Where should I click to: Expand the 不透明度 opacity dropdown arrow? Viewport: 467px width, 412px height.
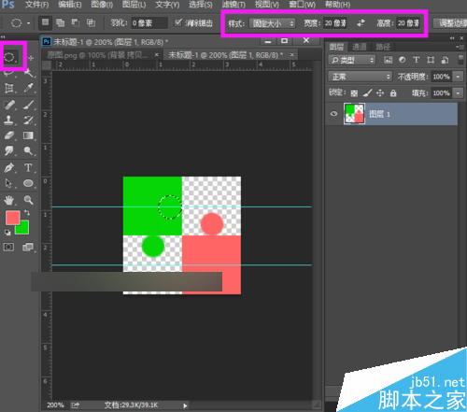[x=458, y=77]
